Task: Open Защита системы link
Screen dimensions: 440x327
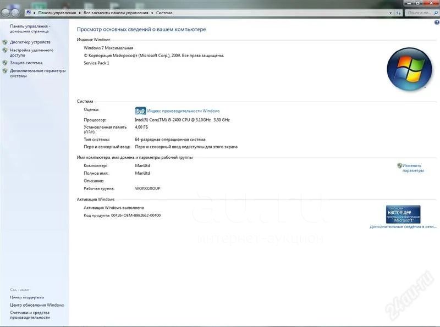Action: [26, 63]
